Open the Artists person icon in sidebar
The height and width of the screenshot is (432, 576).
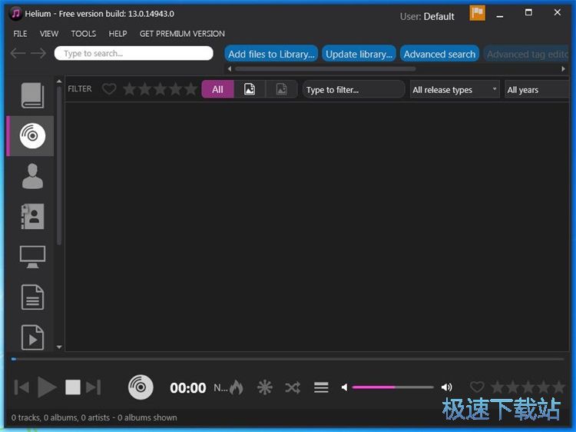[x=32, y=176]
